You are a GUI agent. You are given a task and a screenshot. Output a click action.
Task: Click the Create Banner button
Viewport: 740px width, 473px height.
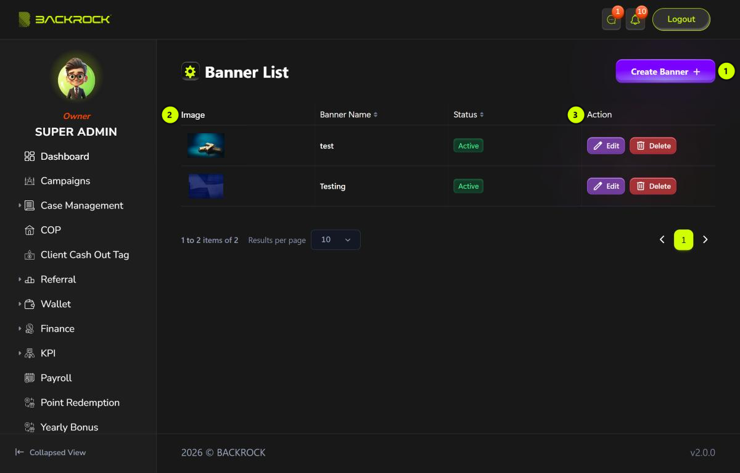pos(665,72)
